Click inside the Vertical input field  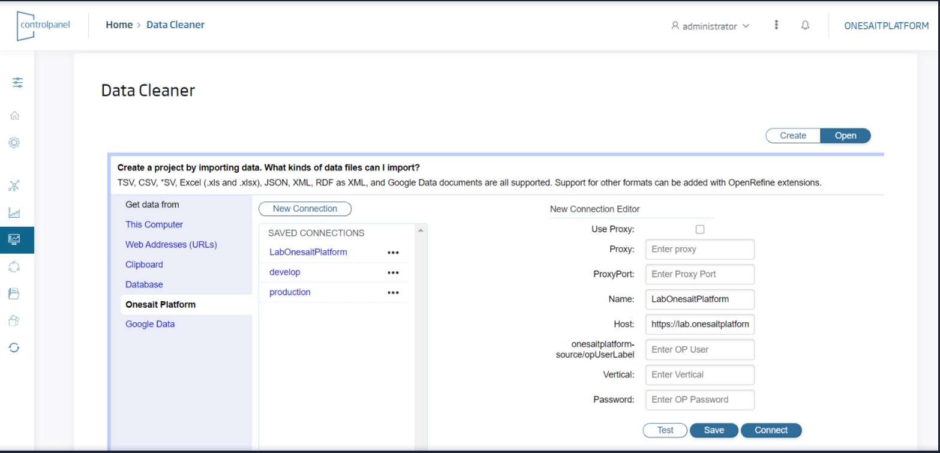tap(700, 374)
